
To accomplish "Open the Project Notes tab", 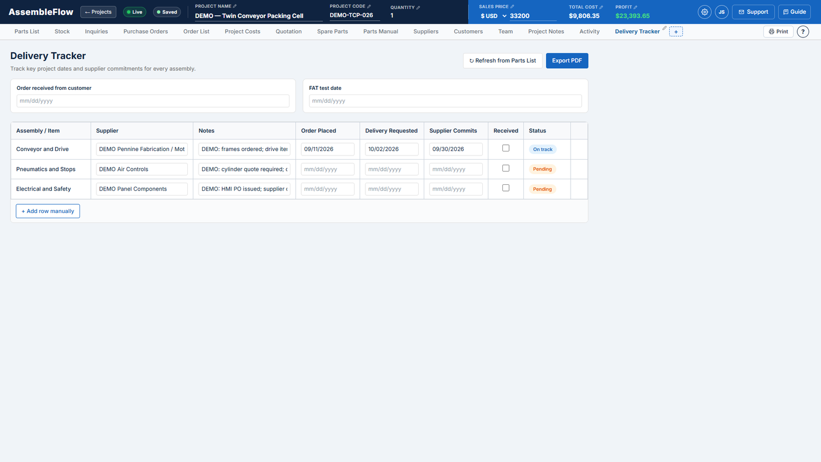I will pos(546,32).
